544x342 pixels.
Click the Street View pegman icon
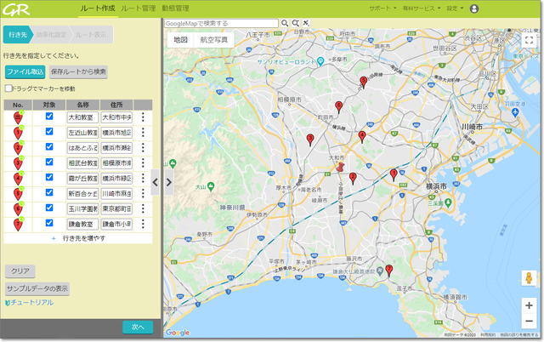pyautogui.click(x=529, y=278)
